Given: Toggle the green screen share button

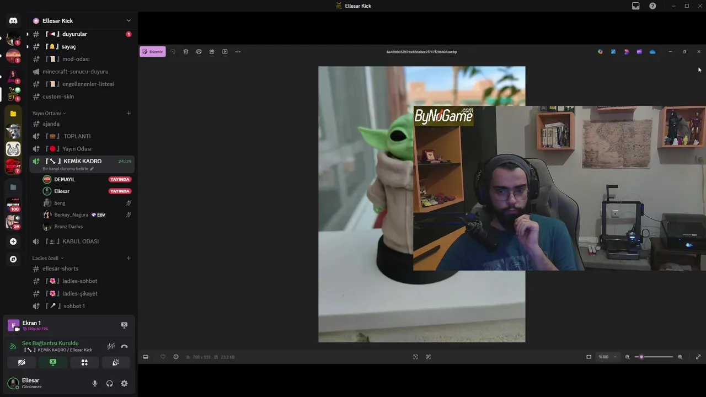Looking at the screenshot, I should tap(53, 362).
